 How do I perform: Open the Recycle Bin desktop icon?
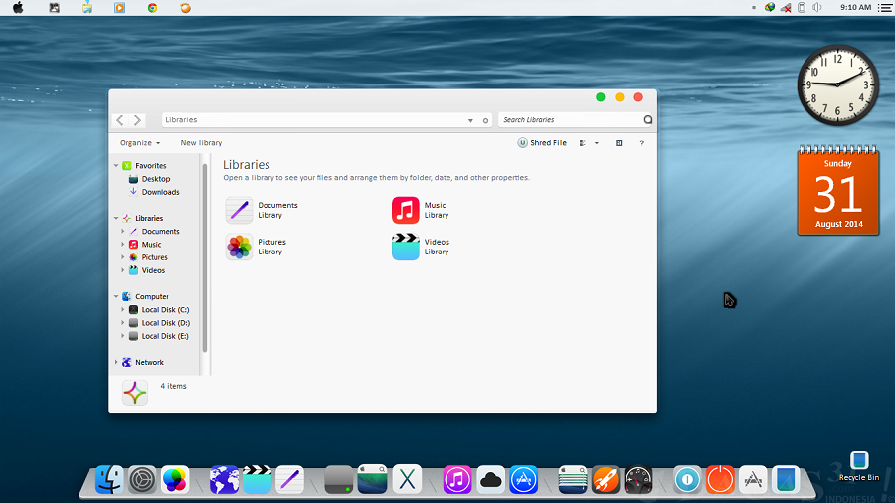(859, 466)
